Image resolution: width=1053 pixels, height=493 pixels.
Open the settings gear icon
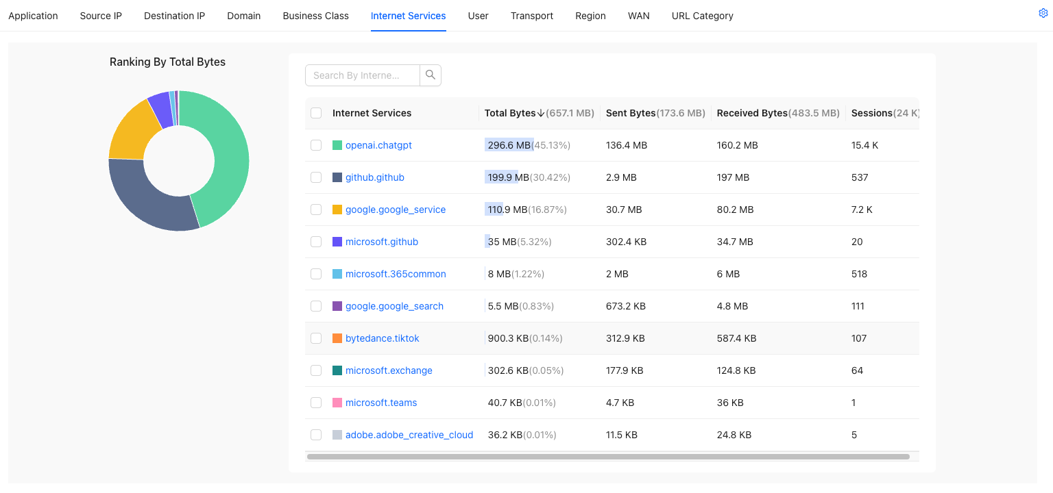coord(1043,13)
